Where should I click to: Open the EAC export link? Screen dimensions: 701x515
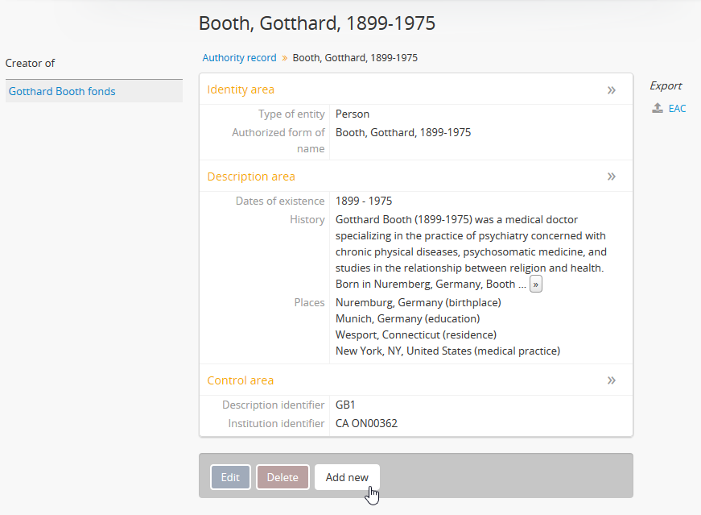(x=677, y=108)
